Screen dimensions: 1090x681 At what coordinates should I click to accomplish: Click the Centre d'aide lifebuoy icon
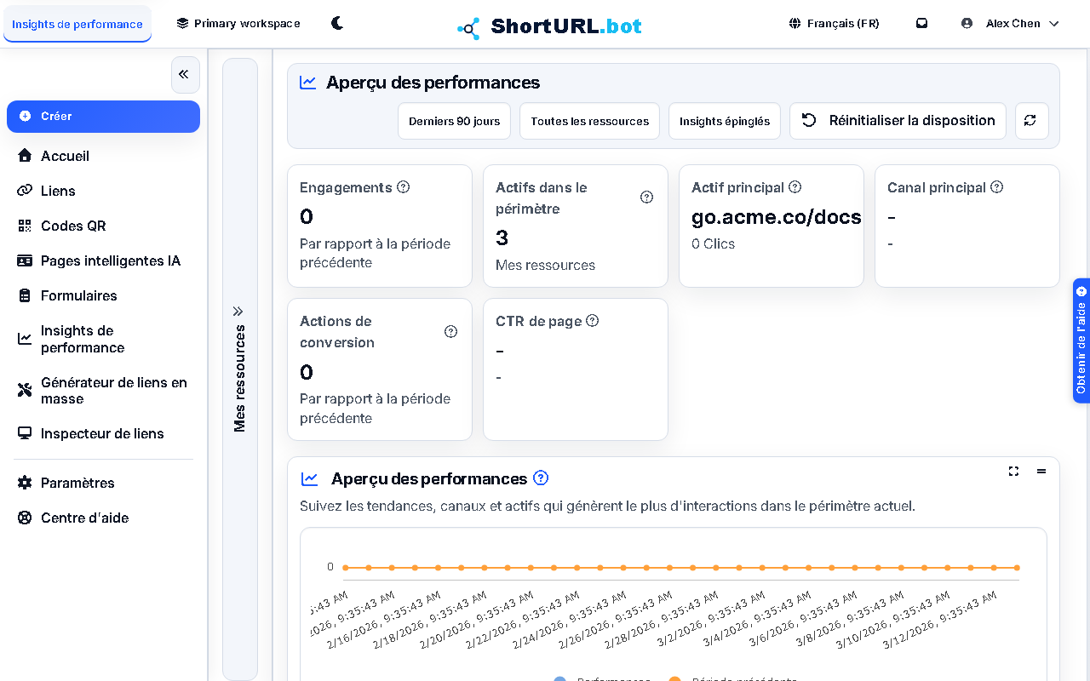[25, 518]
